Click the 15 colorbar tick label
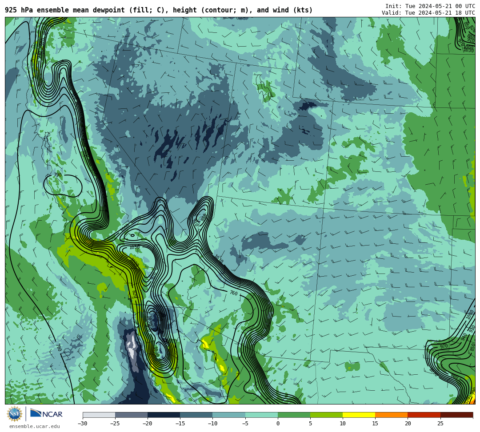The image size is (480, 432). [375, 424]
